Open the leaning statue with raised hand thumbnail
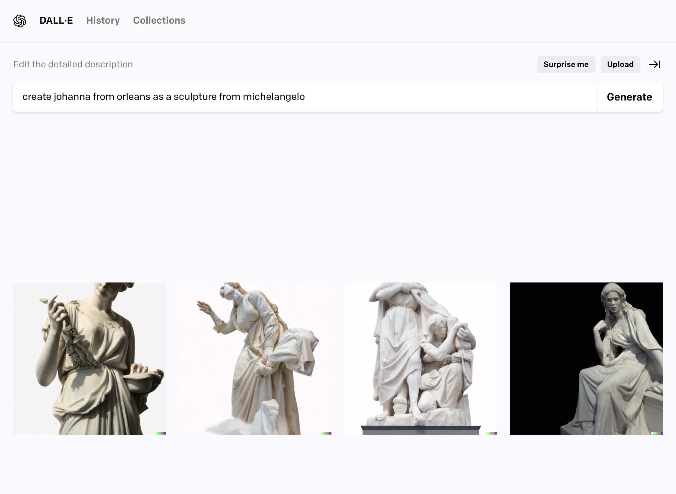 click(x=255, y=359)
